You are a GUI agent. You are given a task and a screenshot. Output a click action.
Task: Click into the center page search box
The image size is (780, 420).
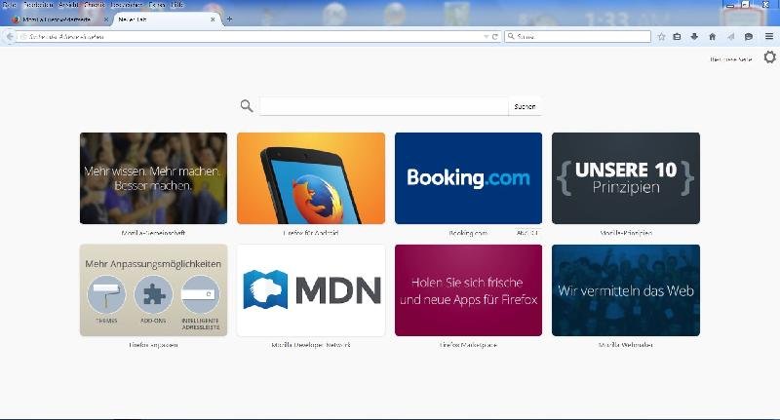383,106
